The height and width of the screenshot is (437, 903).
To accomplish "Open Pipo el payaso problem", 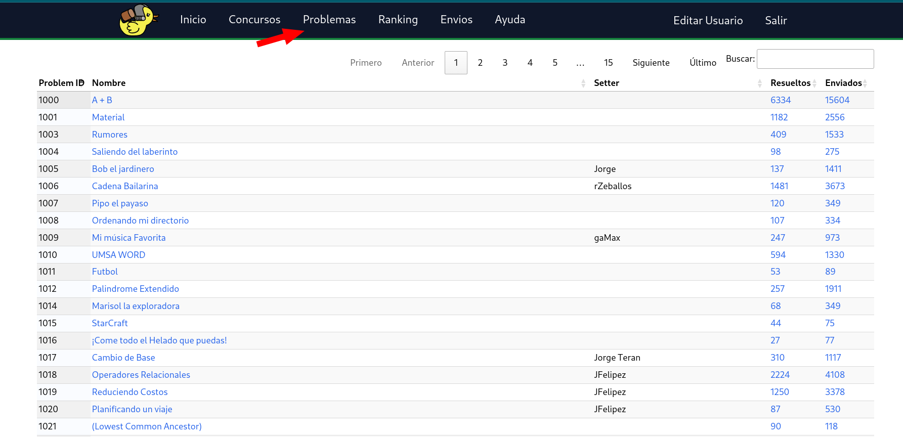I will click(120, 203).
